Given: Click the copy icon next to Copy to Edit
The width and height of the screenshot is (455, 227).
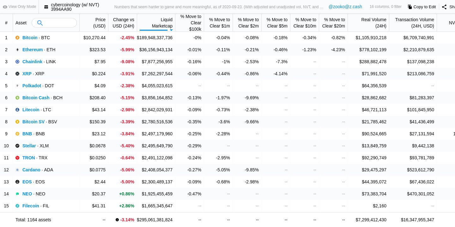Looking at the screenshot, I should [410, 7].
